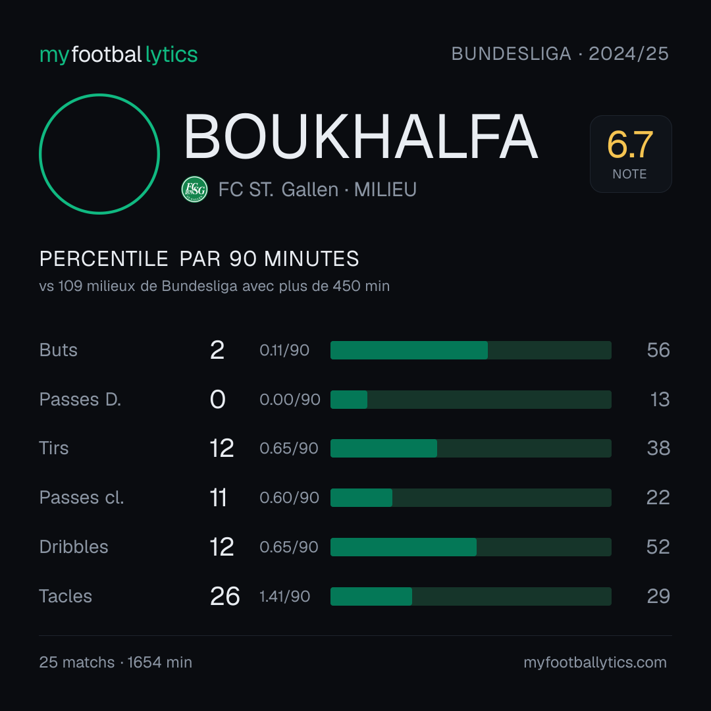The width and height of the screenshot is (711, 711).
Task: Click the Buts percentile value 56
Action: [658, 350]
